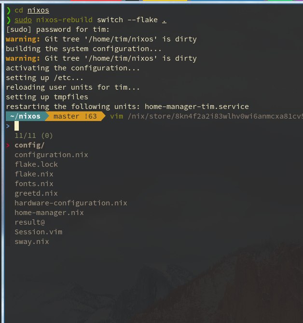Select Session.vim in the file list
Screen dimensions: 303x323
38,232
